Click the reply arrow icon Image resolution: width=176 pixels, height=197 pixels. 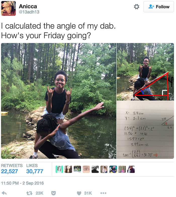pyautogui.click(x=4, y=193)
